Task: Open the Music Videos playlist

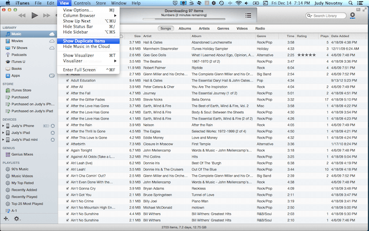Action: 22,176
